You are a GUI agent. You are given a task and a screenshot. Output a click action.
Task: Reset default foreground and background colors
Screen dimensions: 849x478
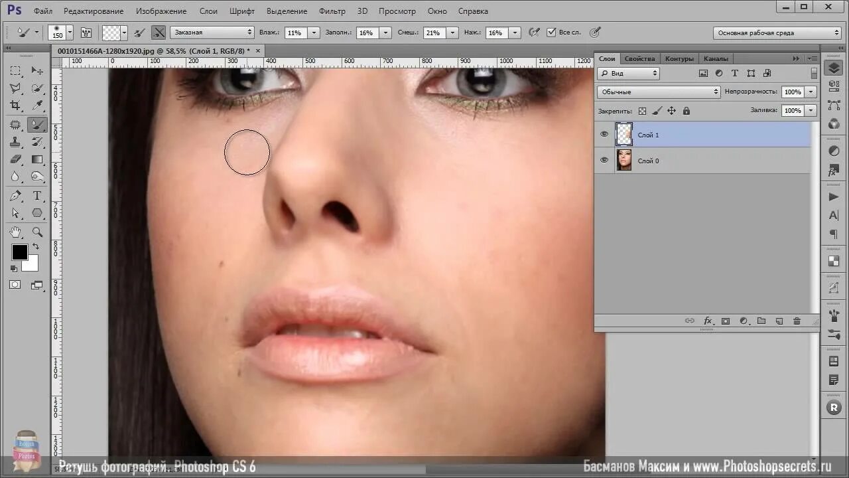(x=14, y=268)
